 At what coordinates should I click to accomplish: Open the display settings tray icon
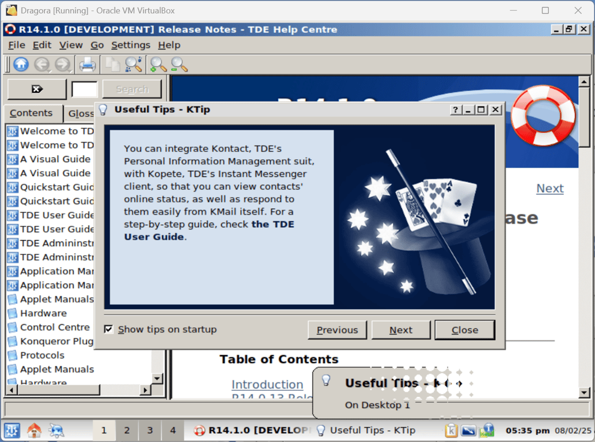468,430
